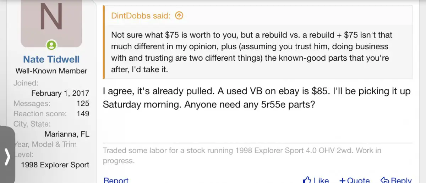Click the Like text button

pos(321,181)
